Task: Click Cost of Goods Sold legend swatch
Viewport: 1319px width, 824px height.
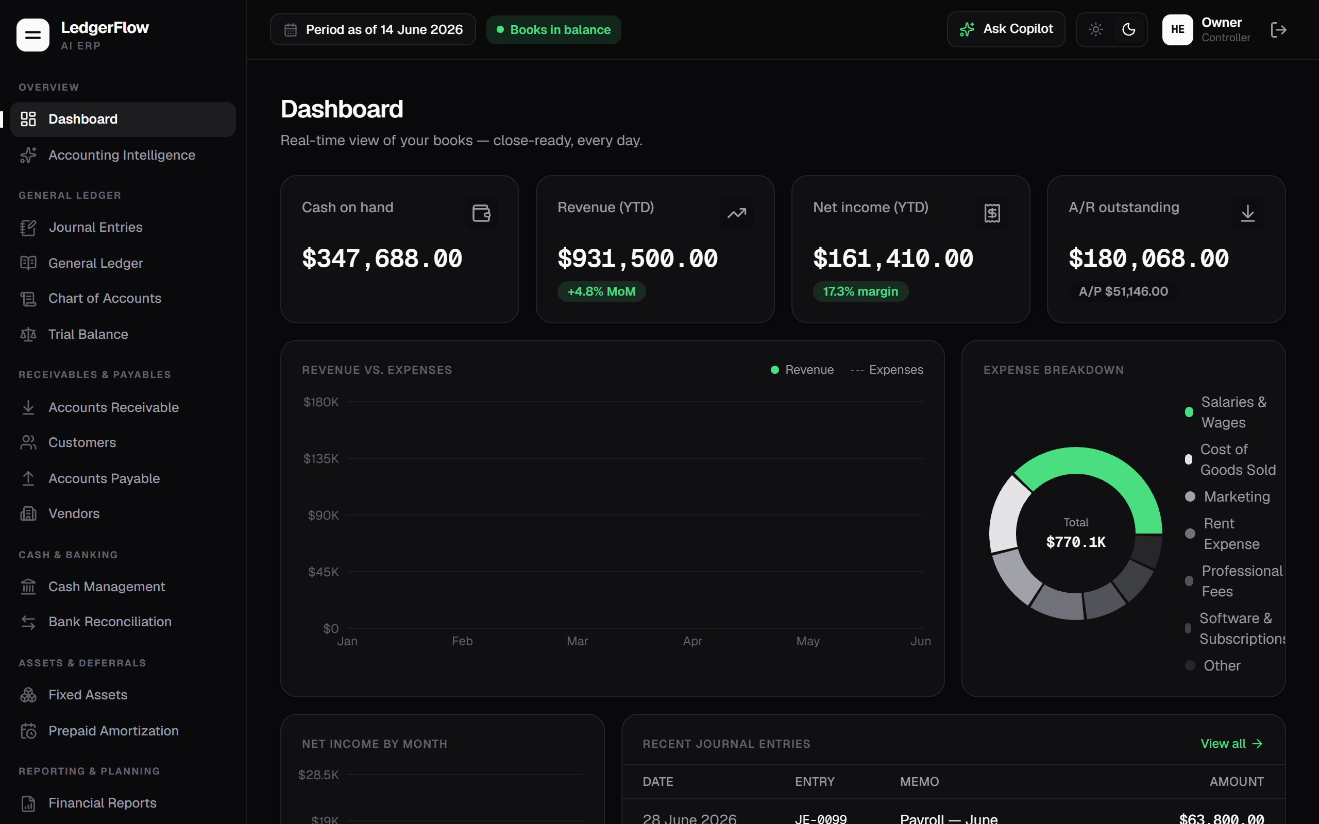Action: click(x=1188, y=459)
